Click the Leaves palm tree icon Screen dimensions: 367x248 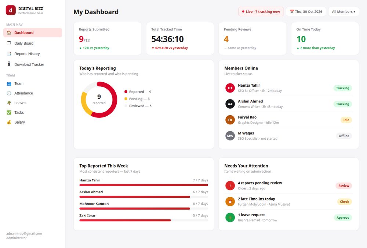click(9, 103)
